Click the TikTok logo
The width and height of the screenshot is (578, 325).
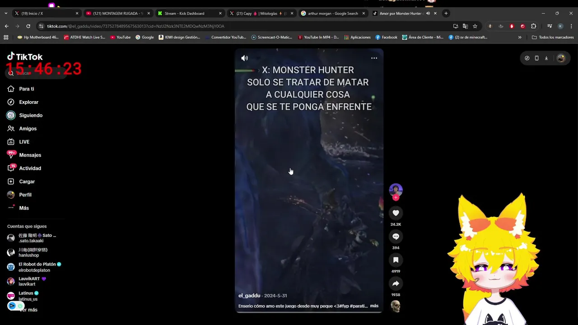click(x=25, y=56)
